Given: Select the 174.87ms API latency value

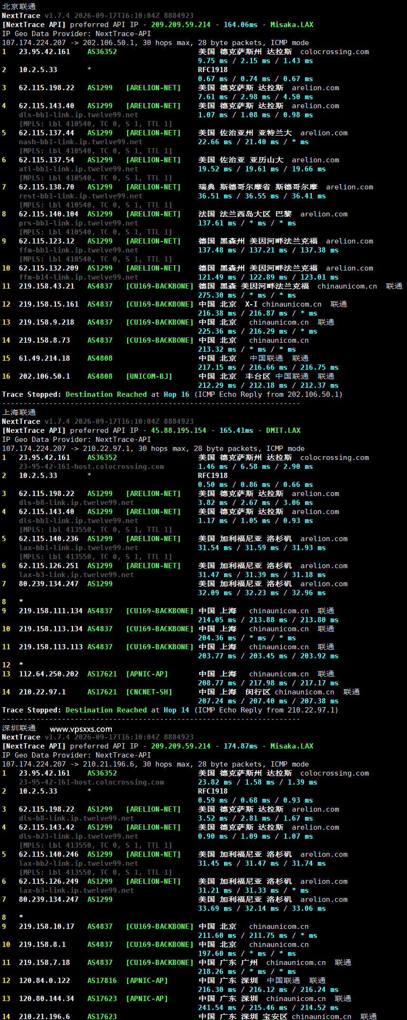Looking at the screenshot, I should click(x=241, y=746).
